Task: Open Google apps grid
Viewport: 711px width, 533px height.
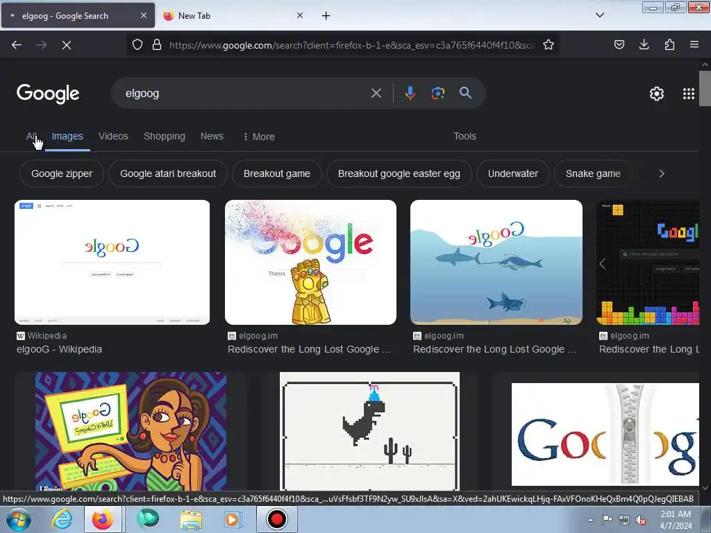Action: pyautogui.click(x=689, y=94)
